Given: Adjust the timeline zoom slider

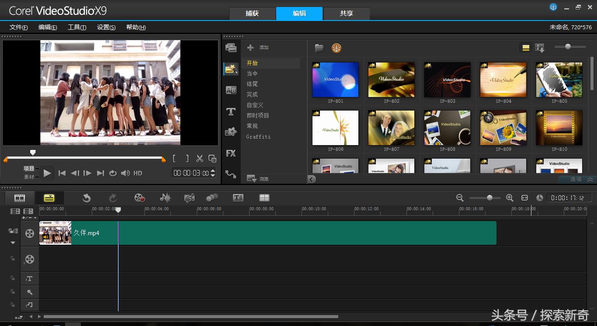Looking at the screenshot, I should (x=489, y=198).
